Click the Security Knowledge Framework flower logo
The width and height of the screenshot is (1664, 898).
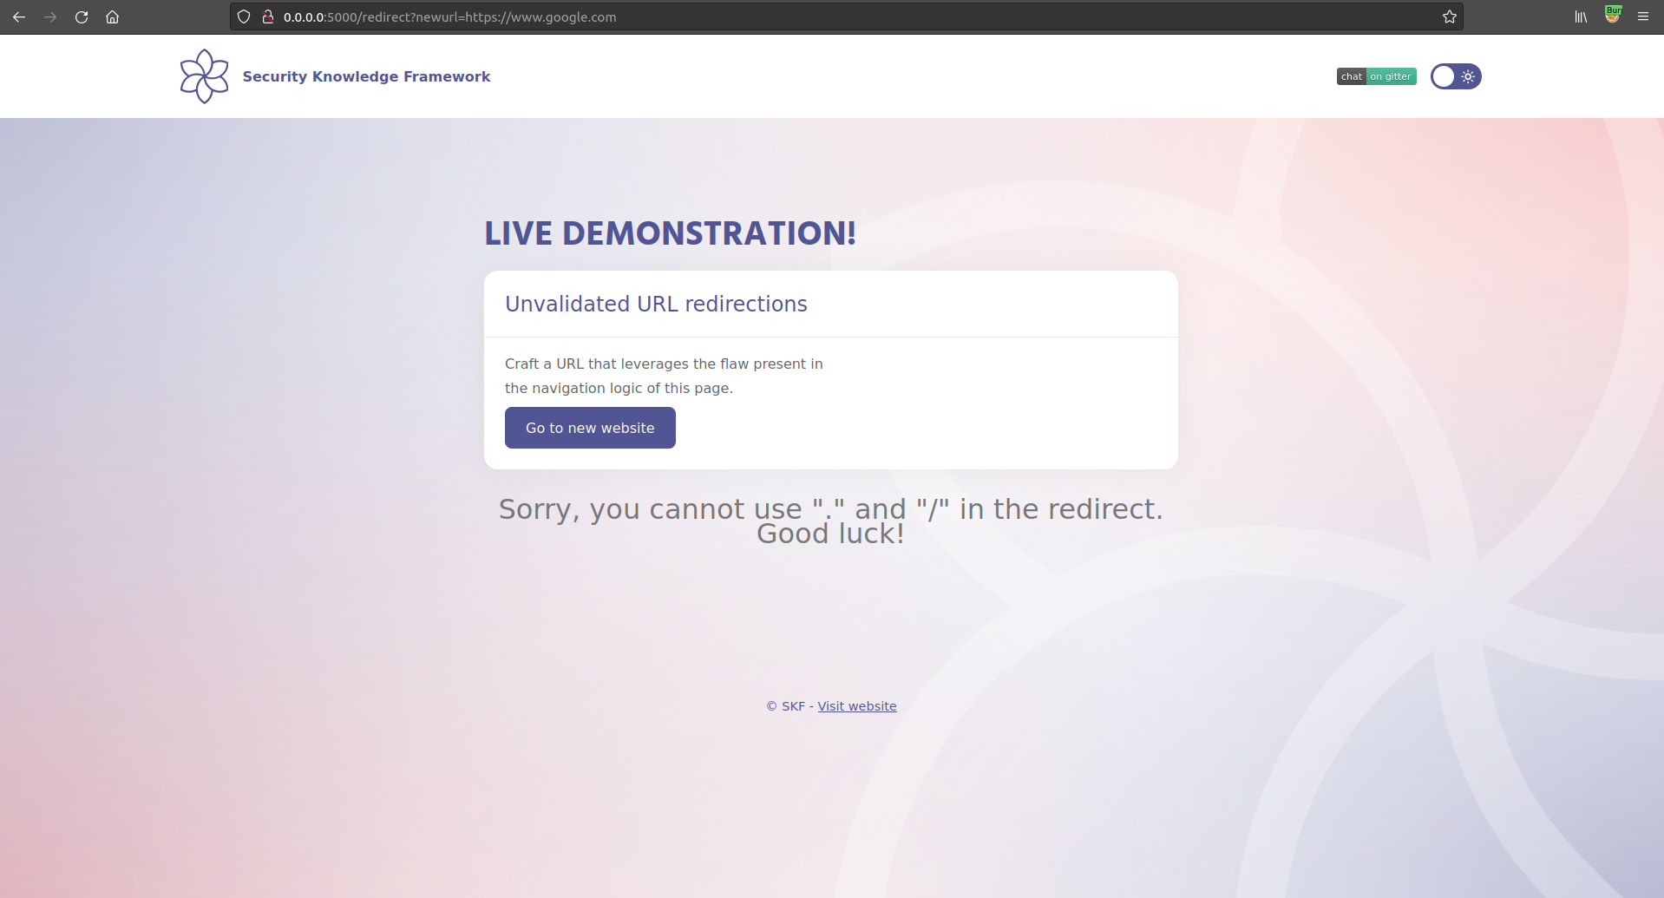(204, 76)
